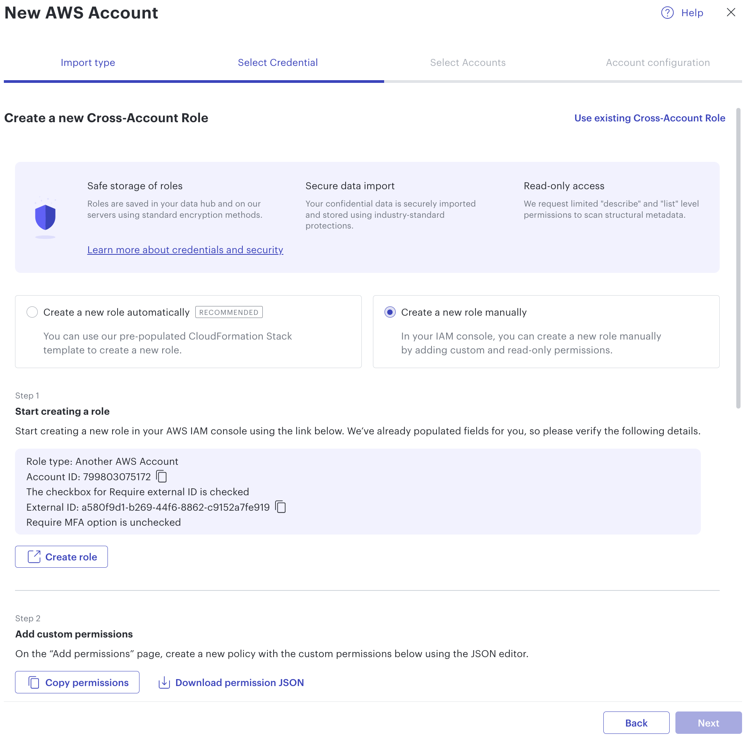Click the Create role button
Screen dimensions: 749x740
(61, 557)
